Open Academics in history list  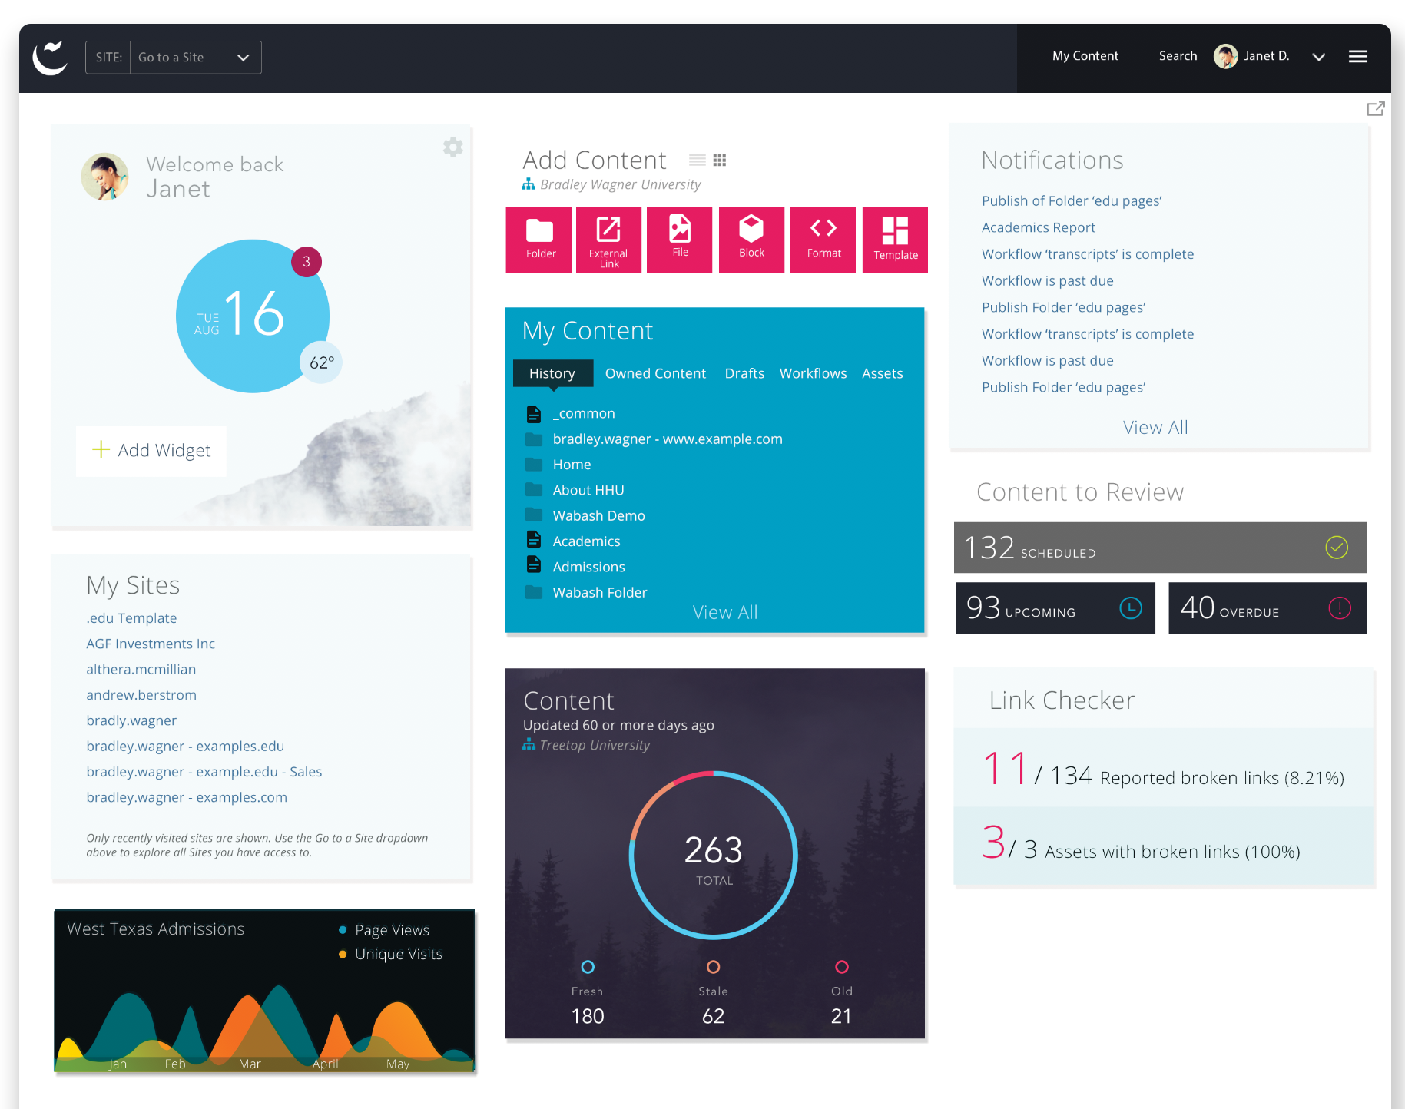[586, 541]
